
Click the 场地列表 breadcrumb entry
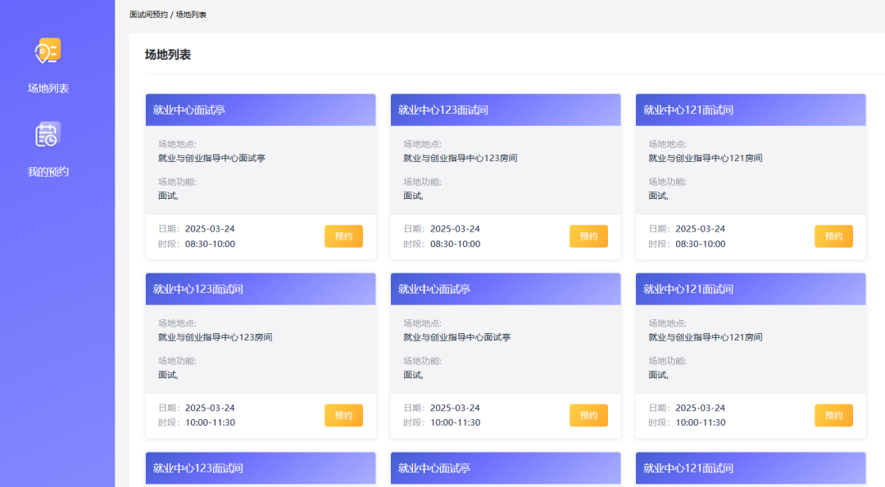tap(191, 15)
